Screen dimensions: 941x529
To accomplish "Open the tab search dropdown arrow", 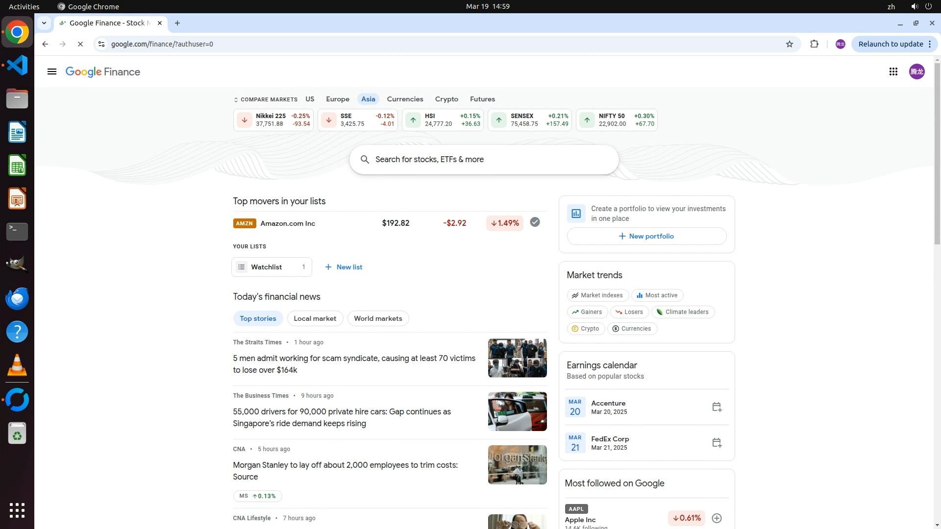I will click(x=44, y=23).
